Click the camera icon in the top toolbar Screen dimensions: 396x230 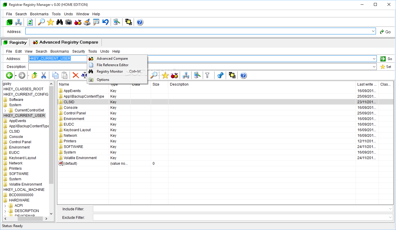pos(69,22)
